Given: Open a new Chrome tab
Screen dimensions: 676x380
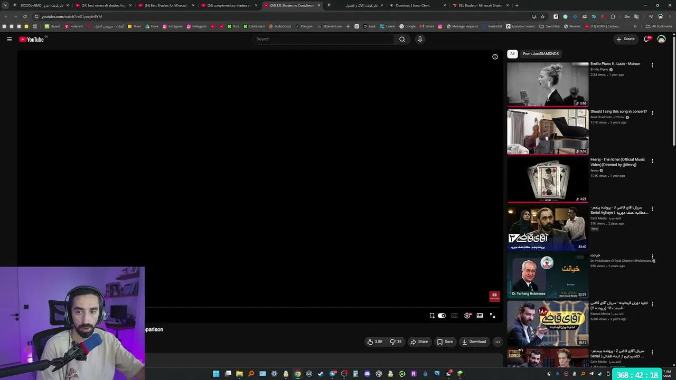Looking at the screenshot, I should tap(517, 5).
